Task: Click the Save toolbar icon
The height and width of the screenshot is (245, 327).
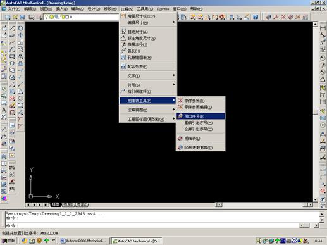Action: (x=22, y=17)
